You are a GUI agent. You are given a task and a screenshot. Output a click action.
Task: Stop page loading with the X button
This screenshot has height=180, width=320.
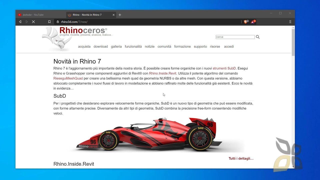coord(33,22)
